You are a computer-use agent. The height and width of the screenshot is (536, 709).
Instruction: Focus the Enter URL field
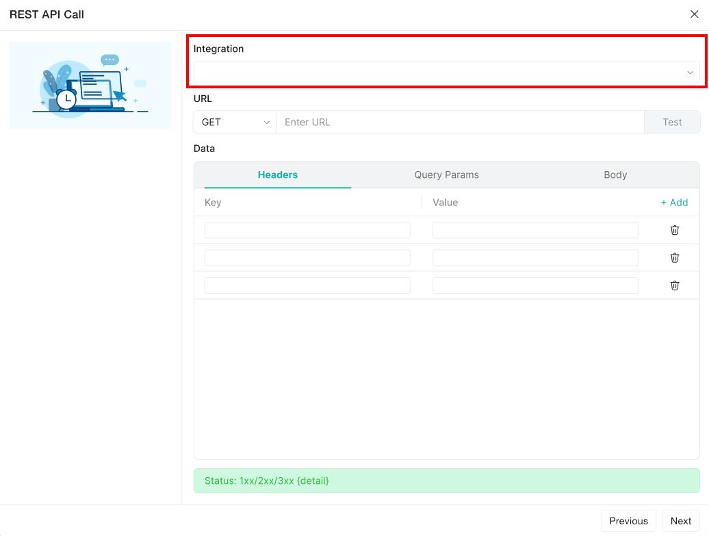(x=459, y=123)
